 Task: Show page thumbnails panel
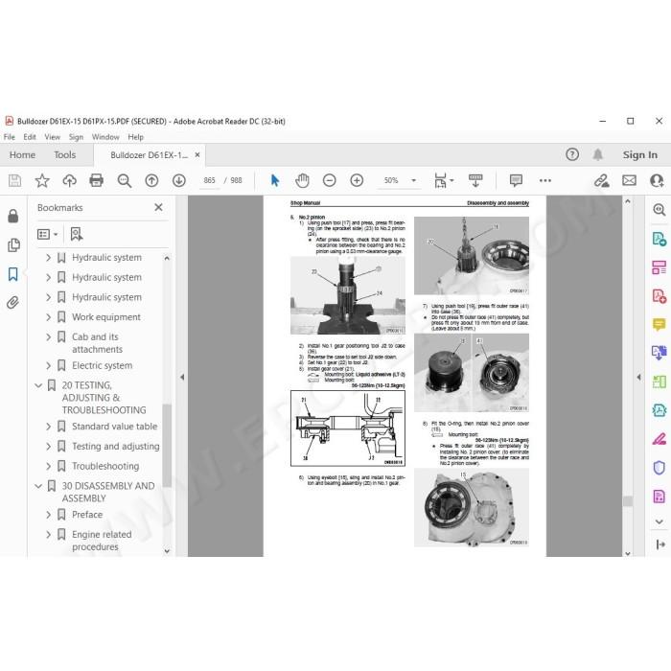pyautogui.click(x=13, y=244)
